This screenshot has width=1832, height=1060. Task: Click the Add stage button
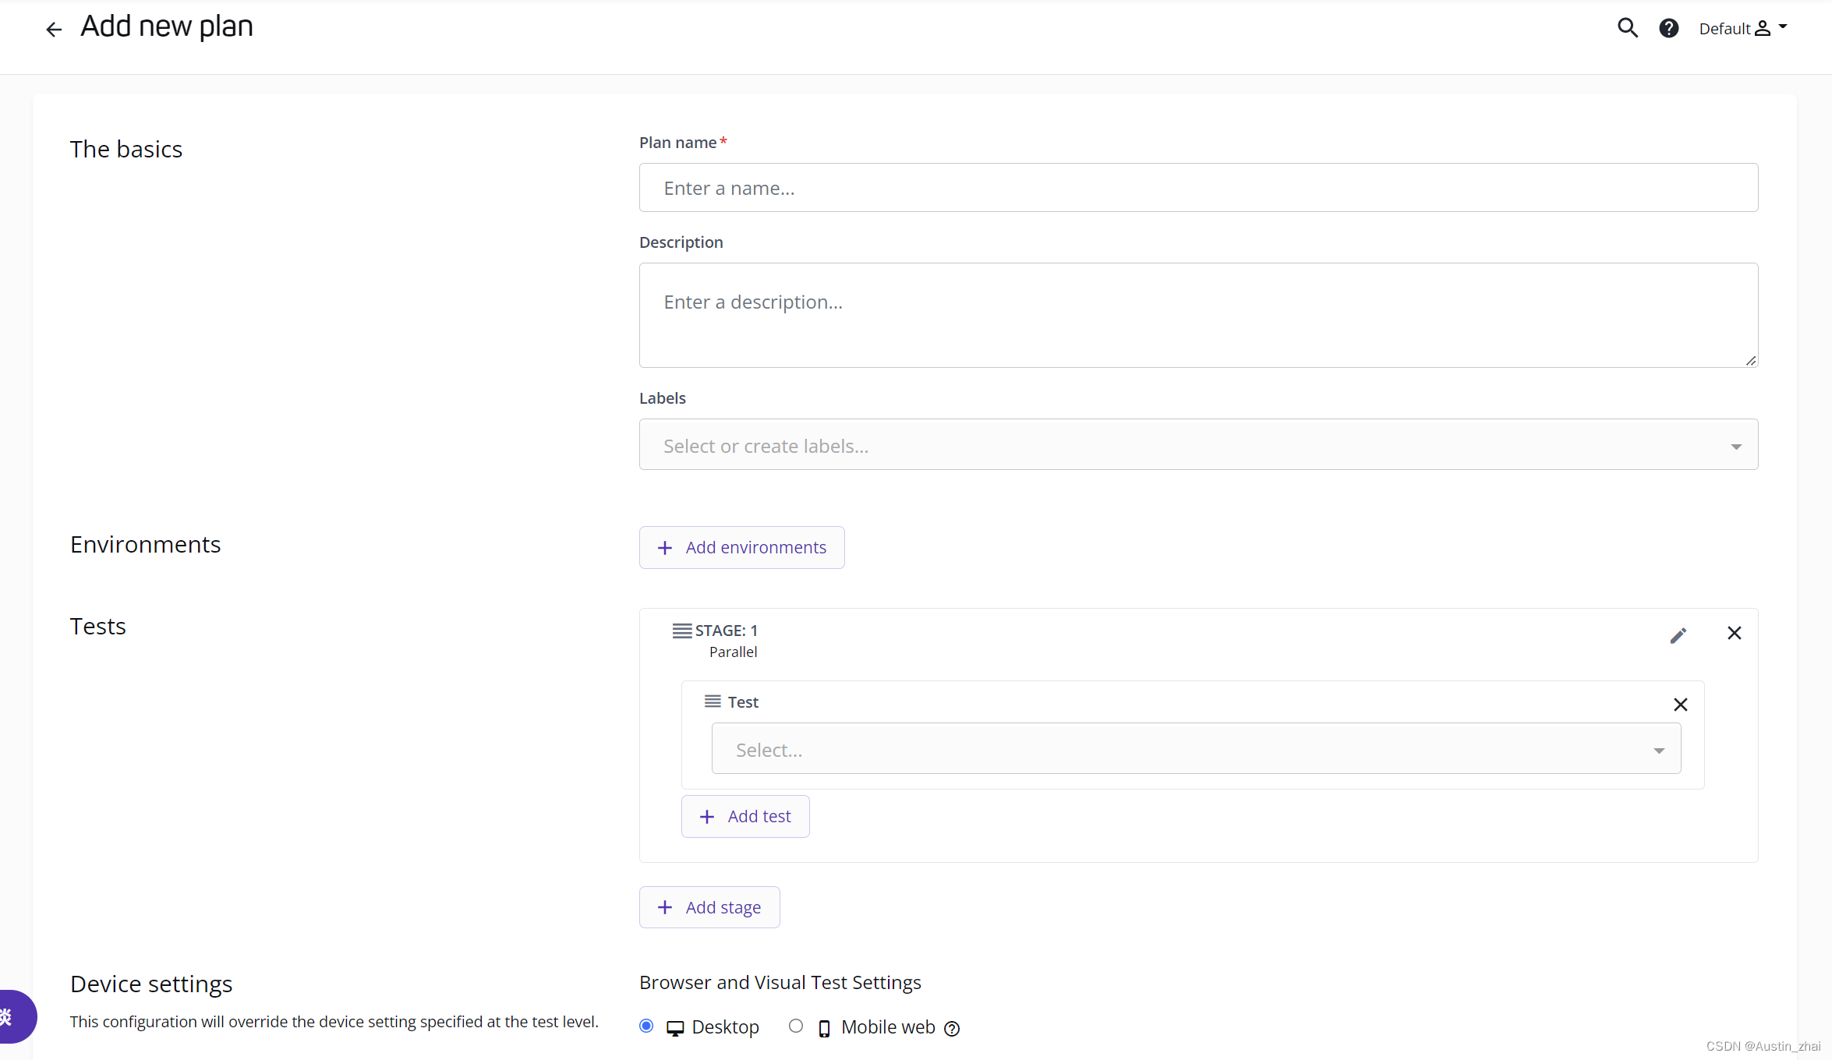709,907
